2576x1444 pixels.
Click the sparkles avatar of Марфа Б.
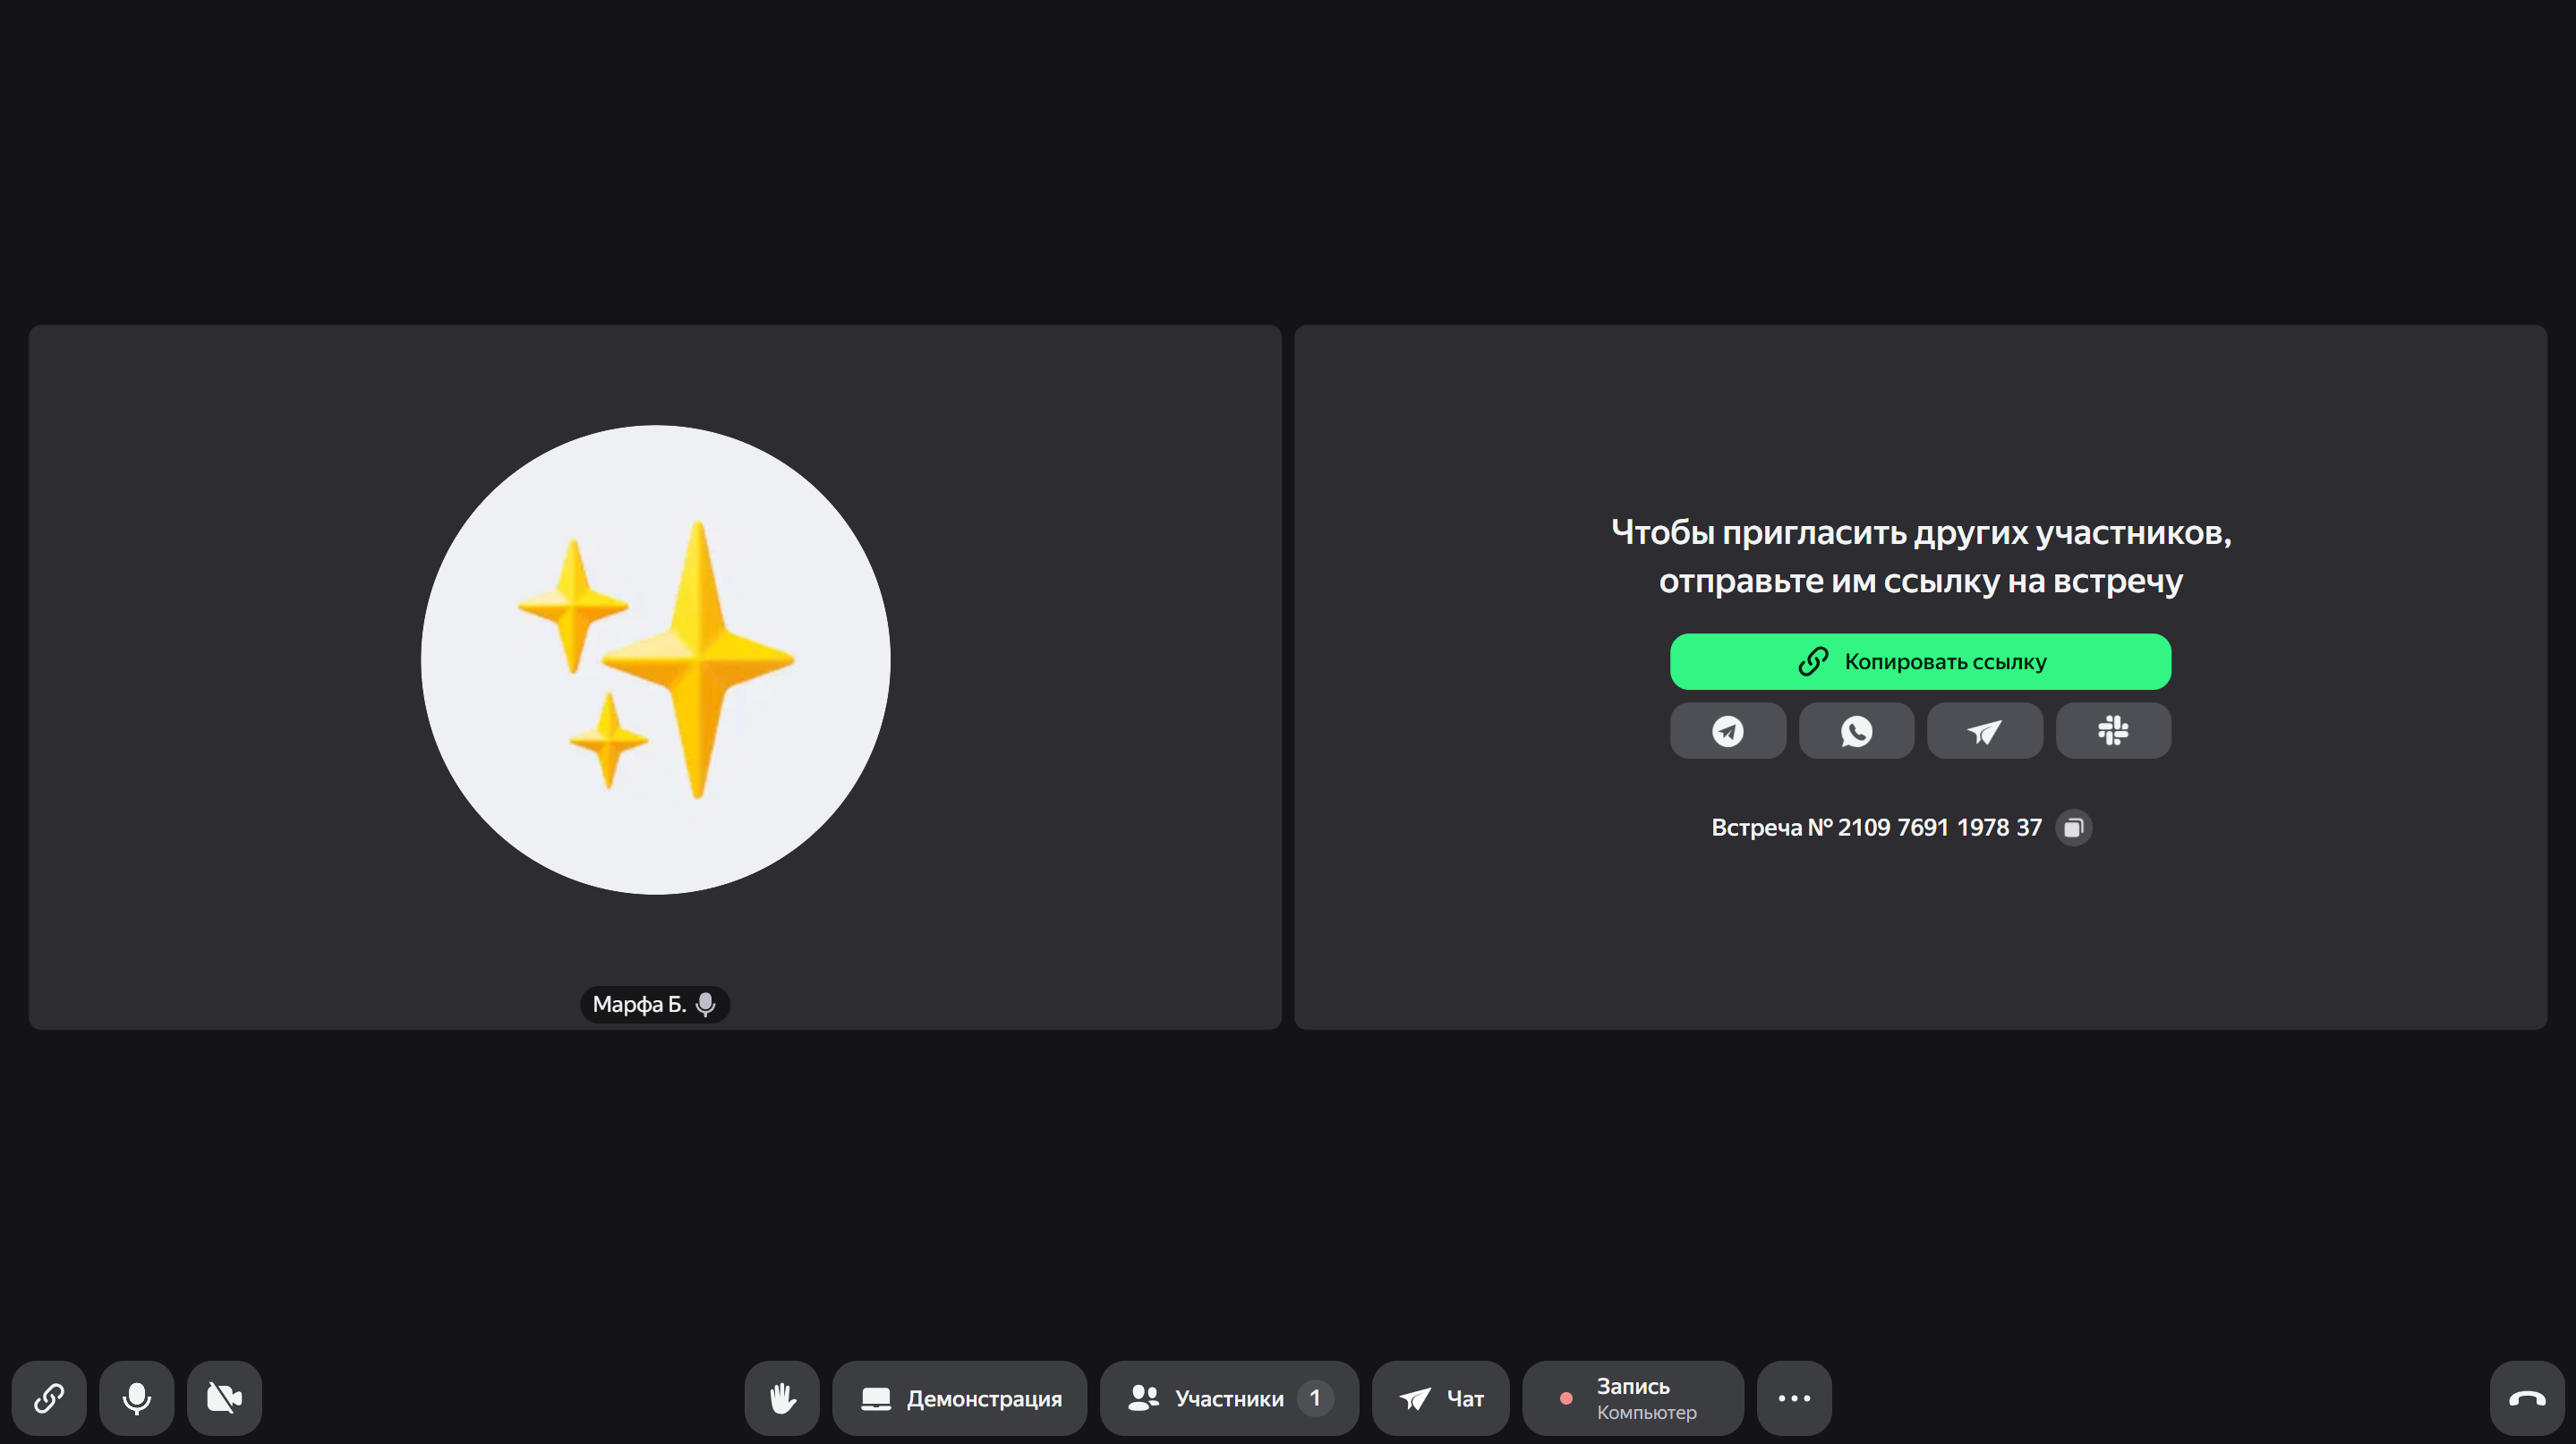[x=655, y=659]
